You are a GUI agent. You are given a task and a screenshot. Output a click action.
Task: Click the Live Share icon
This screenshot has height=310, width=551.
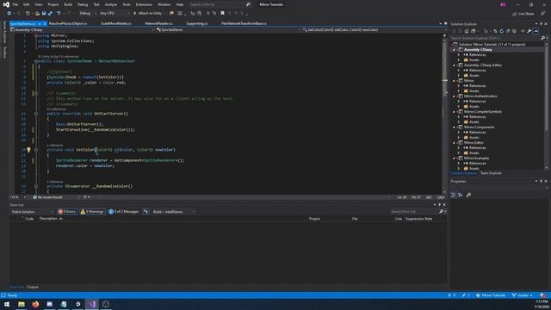[x=515, y=14]
